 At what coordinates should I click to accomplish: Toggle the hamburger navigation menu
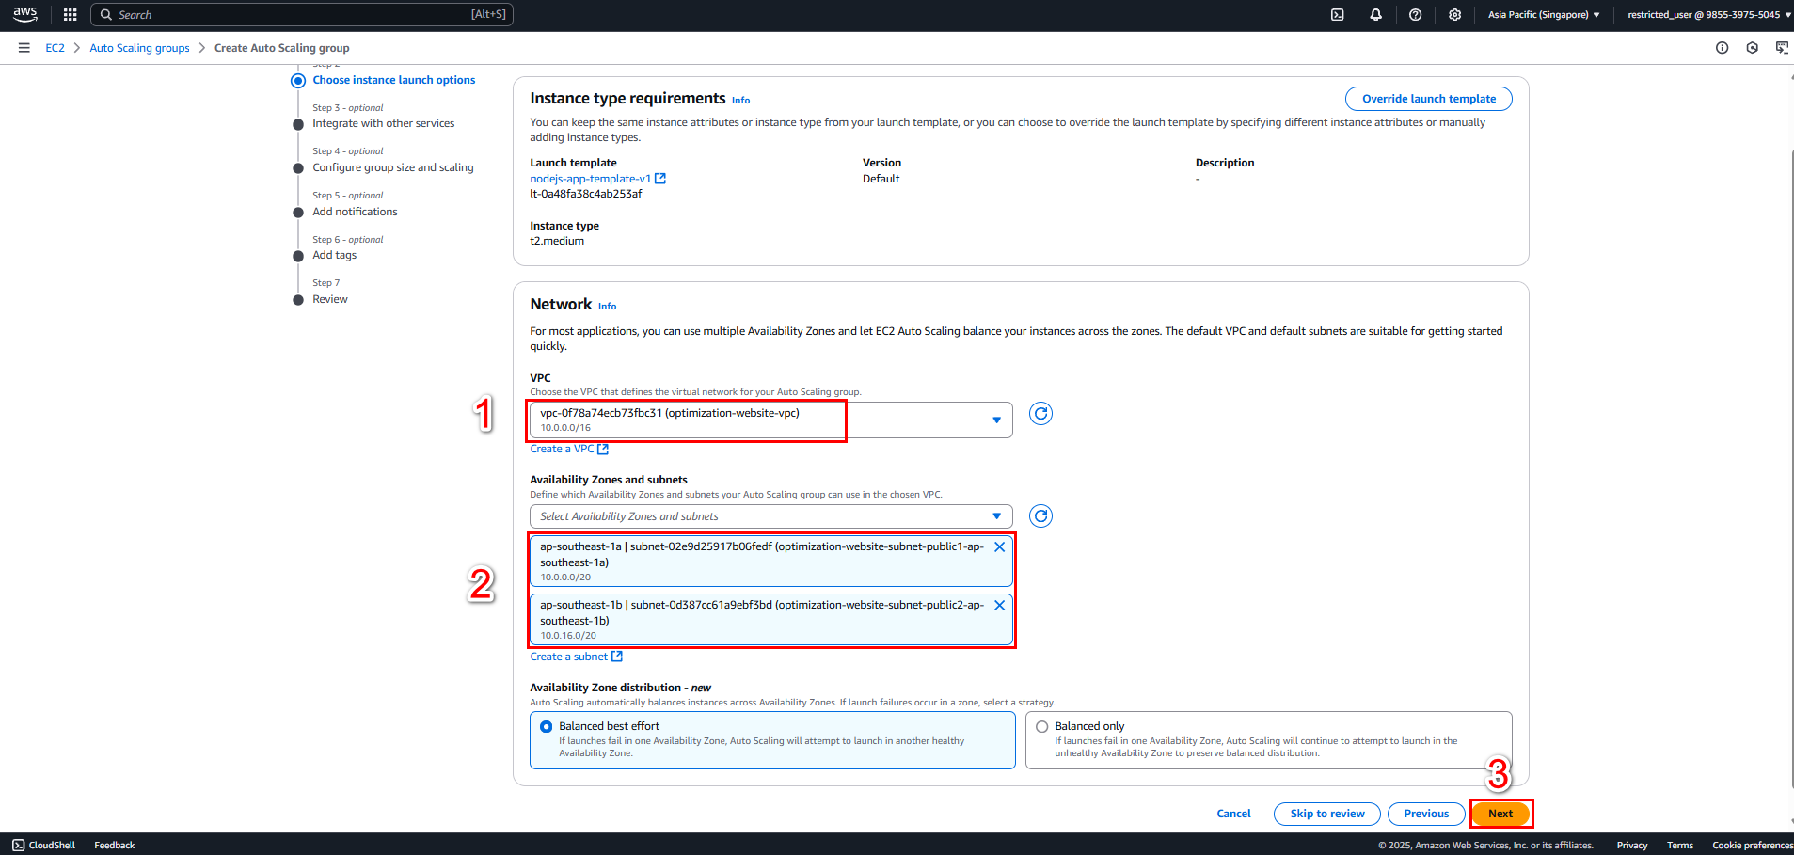coord(24,48)
